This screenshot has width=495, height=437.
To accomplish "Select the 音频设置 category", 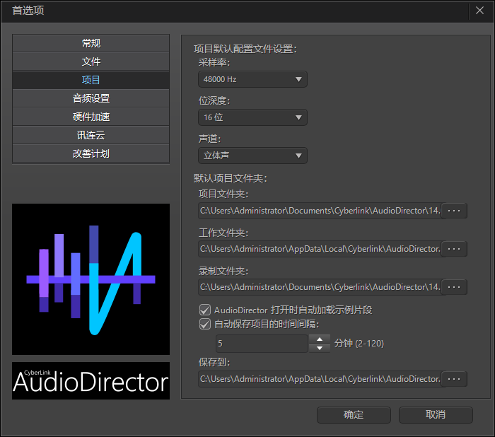I will pyautogui.click(x=91, y=98).
